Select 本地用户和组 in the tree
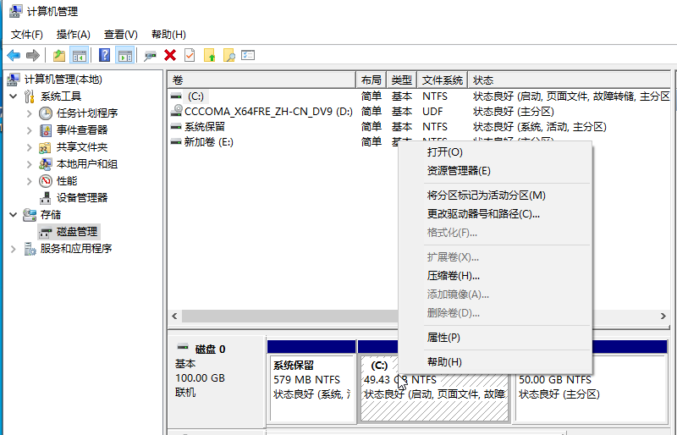 click(87, 163)
